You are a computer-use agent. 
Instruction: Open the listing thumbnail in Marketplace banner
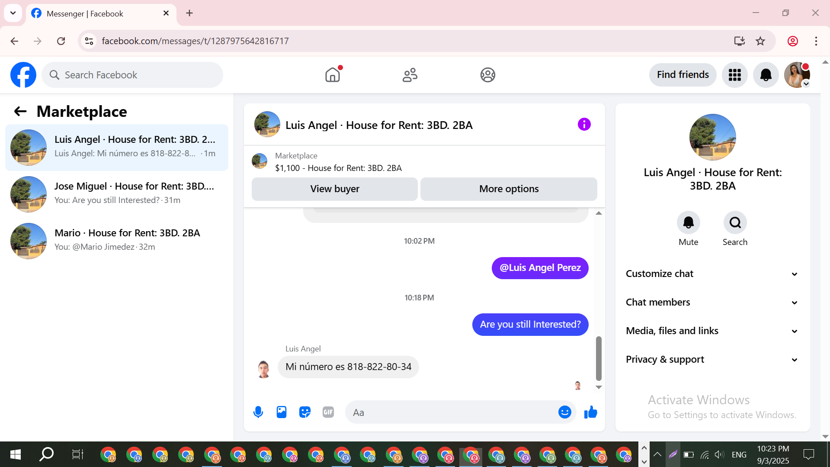pyautogui.click(x=260, y=161)
